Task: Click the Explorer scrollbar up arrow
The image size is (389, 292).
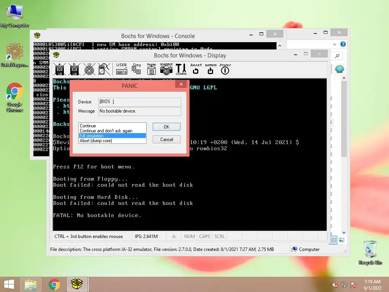Action: (x=344, y=78)
